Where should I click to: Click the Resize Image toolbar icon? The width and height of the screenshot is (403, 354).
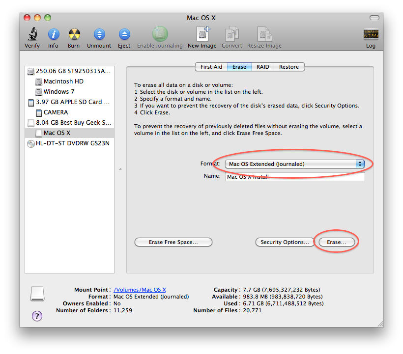coord(264,33)
